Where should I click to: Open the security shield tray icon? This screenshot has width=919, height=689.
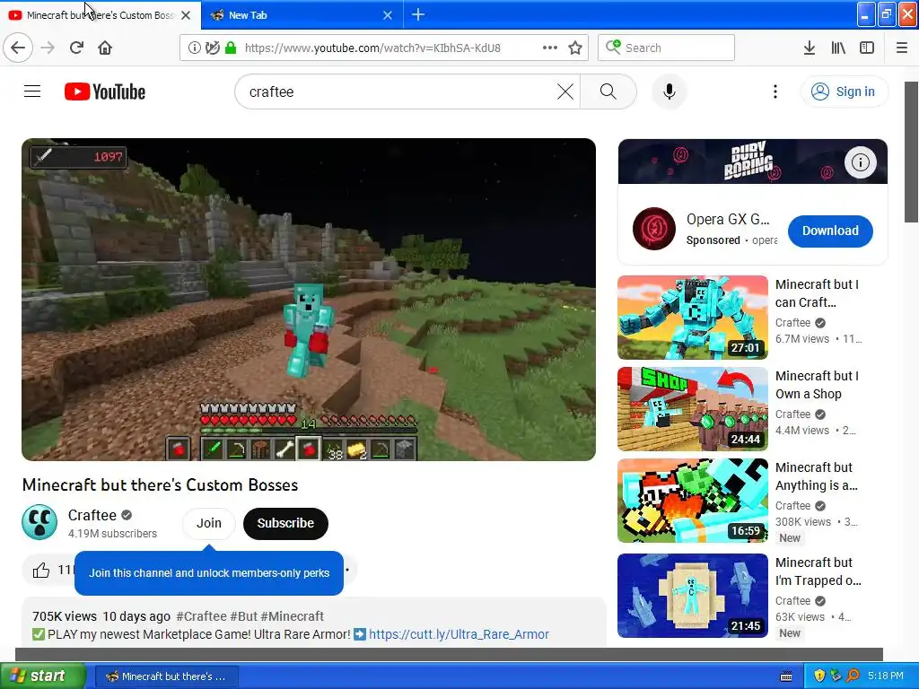pyautogui.click(x=819, y=676)
